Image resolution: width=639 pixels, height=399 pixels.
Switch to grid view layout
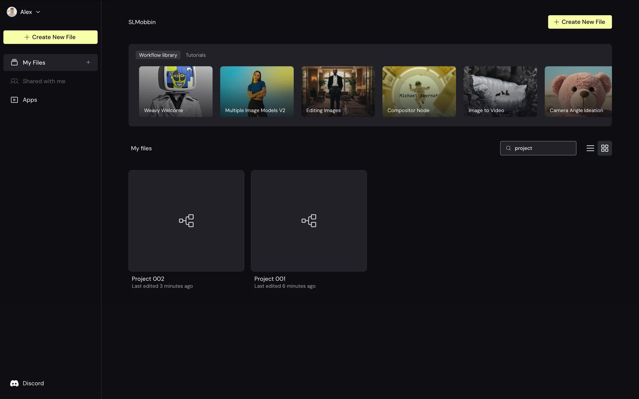[x=604, y=148]
